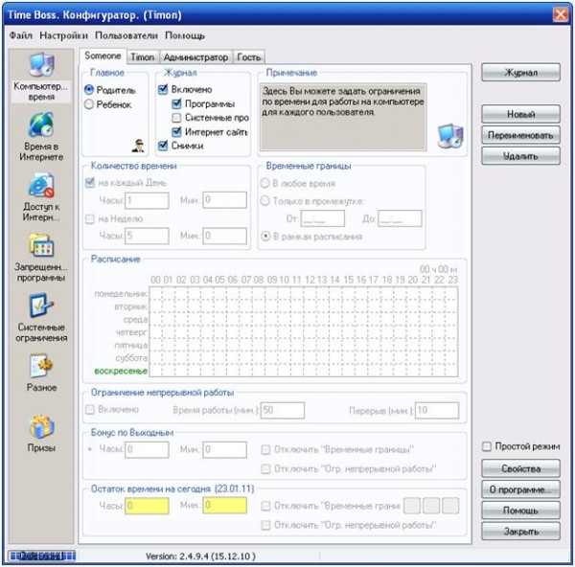Screen dimensions: 575x567
Task: Switch to the Администратор user tab
Action: point(195,57)
